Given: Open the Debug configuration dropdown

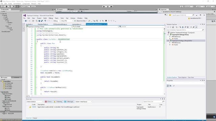Looking at the screenshot, I should 57,21.
